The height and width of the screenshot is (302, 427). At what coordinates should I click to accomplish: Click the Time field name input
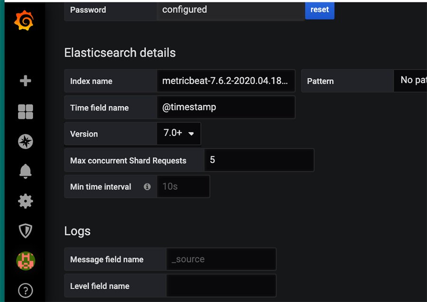coord(226,107)
